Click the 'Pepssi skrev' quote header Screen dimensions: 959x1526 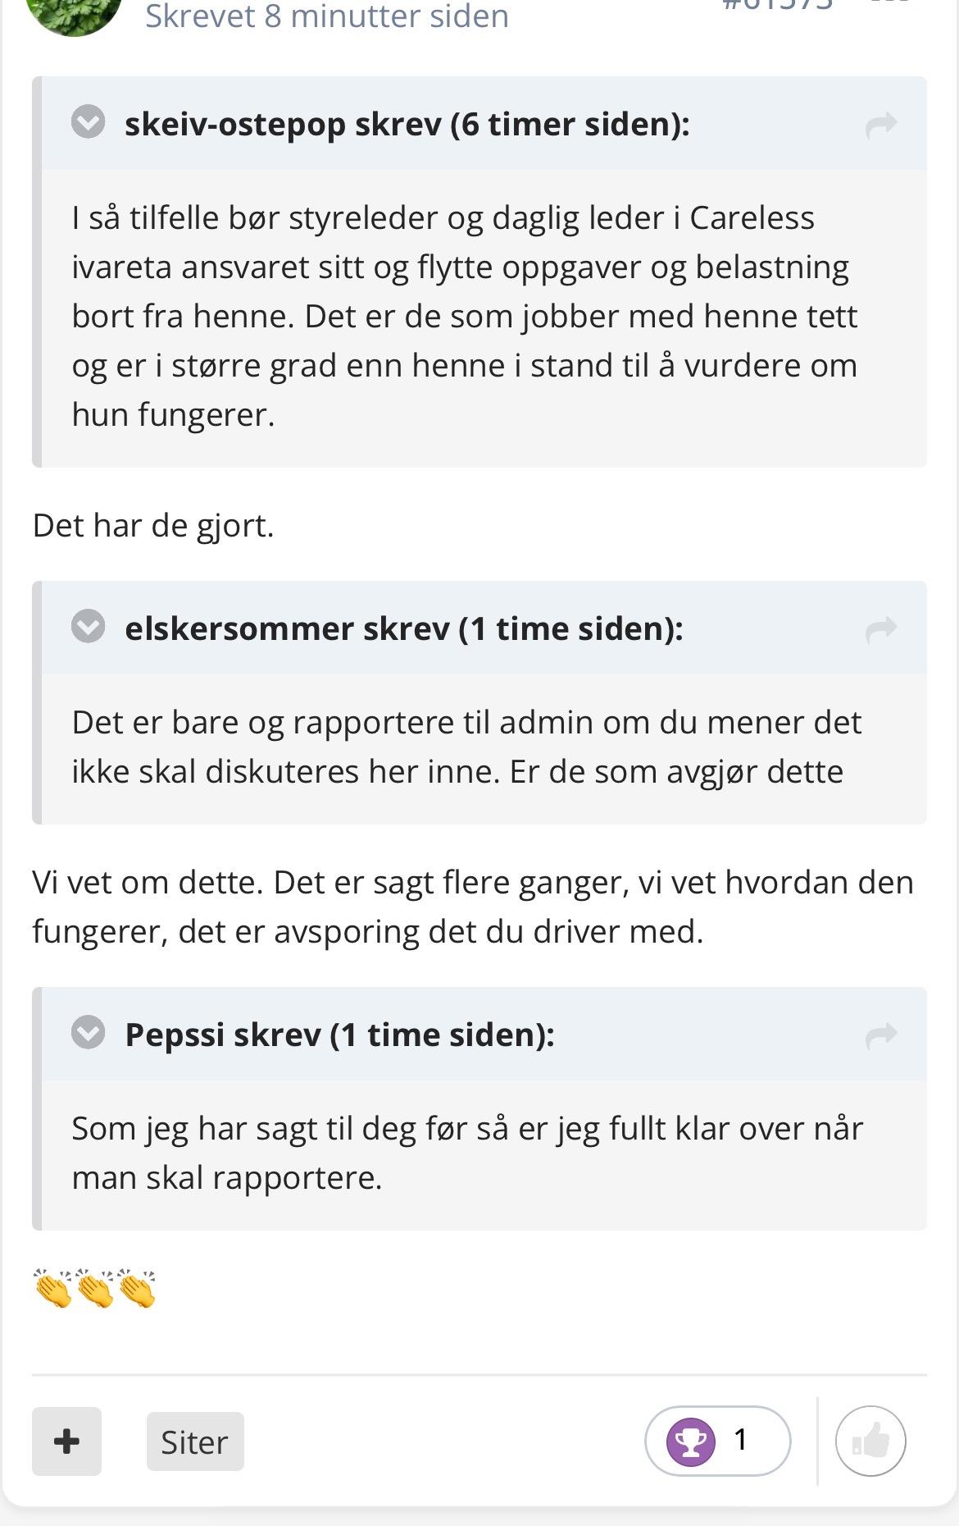pyautogui.click(x=339, y=1035)
